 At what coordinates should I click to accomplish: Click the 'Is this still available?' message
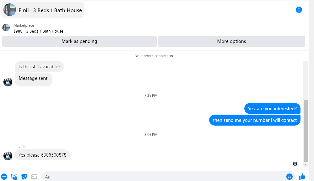click(39, 67)
